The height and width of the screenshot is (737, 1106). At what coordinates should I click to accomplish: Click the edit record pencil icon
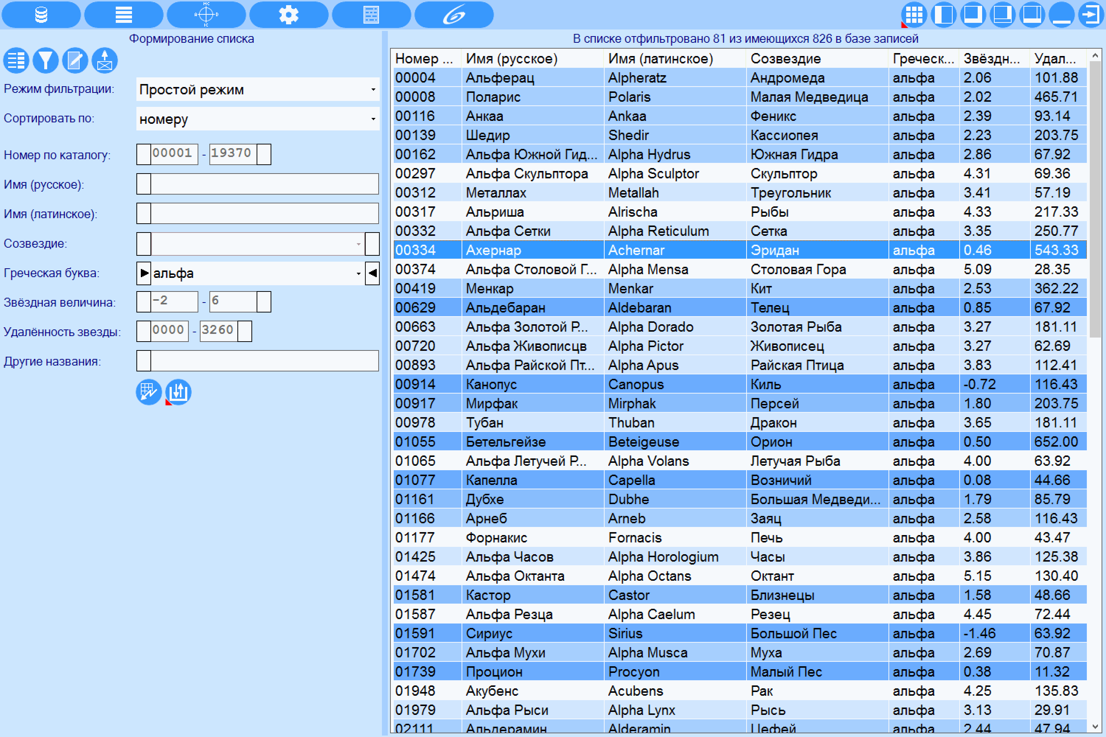75,61
